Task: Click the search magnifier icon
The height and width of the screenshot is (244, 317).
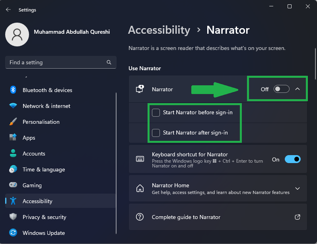Action: tap(109, 62)
